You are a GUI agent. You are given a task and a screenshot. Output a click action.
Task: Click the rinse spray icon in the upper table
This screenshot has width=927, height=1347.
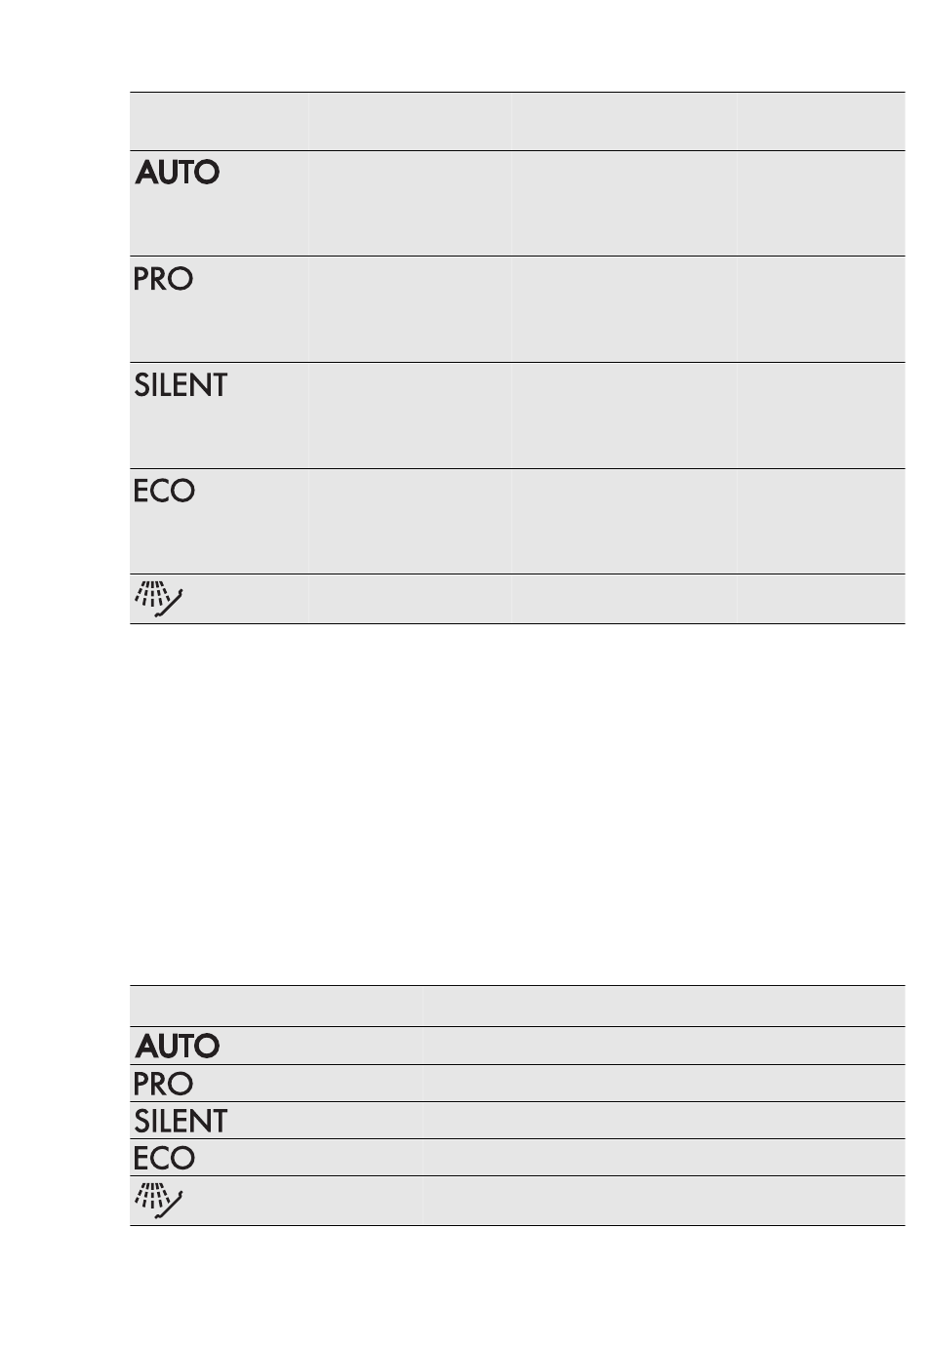point(157,600)
